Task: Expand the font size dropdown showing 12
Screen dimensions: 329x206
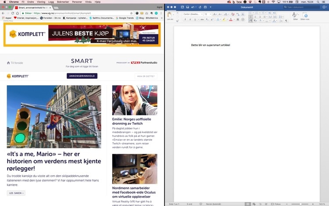Action: [x=208, y=14]
